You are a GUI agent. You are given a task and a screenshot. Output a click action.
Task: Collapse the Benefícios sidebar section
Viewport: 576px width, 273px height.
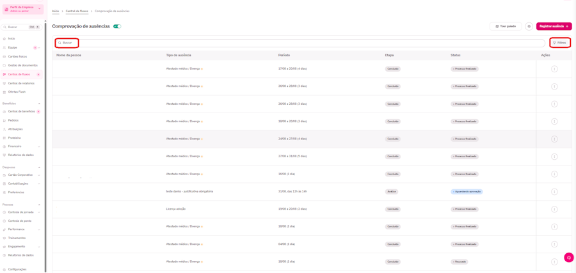click(x=39, y=104)
